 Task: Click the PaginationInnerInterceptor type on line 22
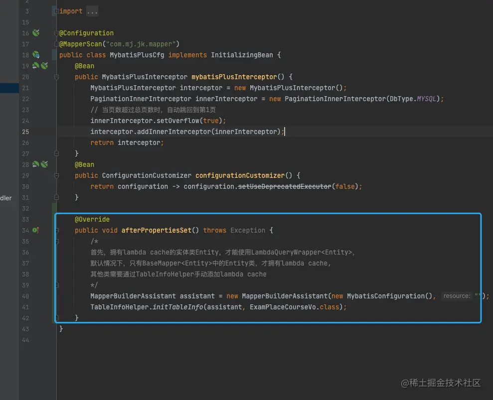click(141, 99)
